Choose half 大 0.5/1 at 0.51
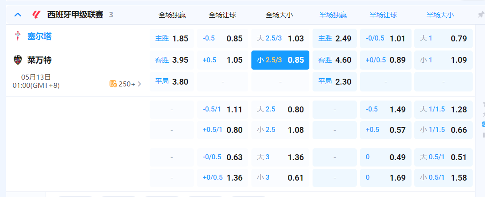This screenshot has width=485, height=197. [x=443, y=157]
